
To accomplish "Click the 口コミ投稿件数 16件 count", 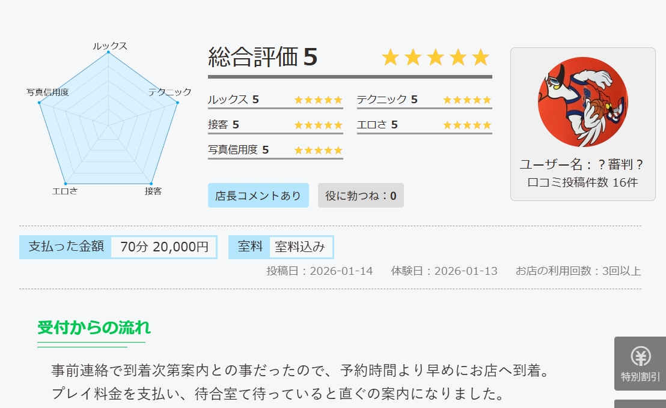I will [x=582, y=182].
